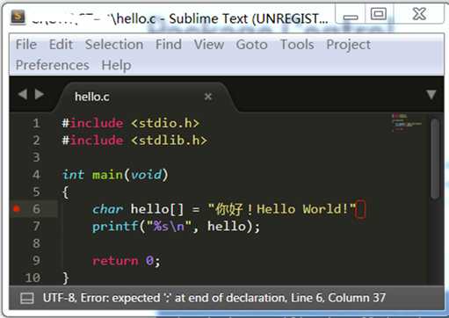This screenshot has width=449, height=318.
Task: Click the <stdlib.h> include text
Action: (170, 141)
